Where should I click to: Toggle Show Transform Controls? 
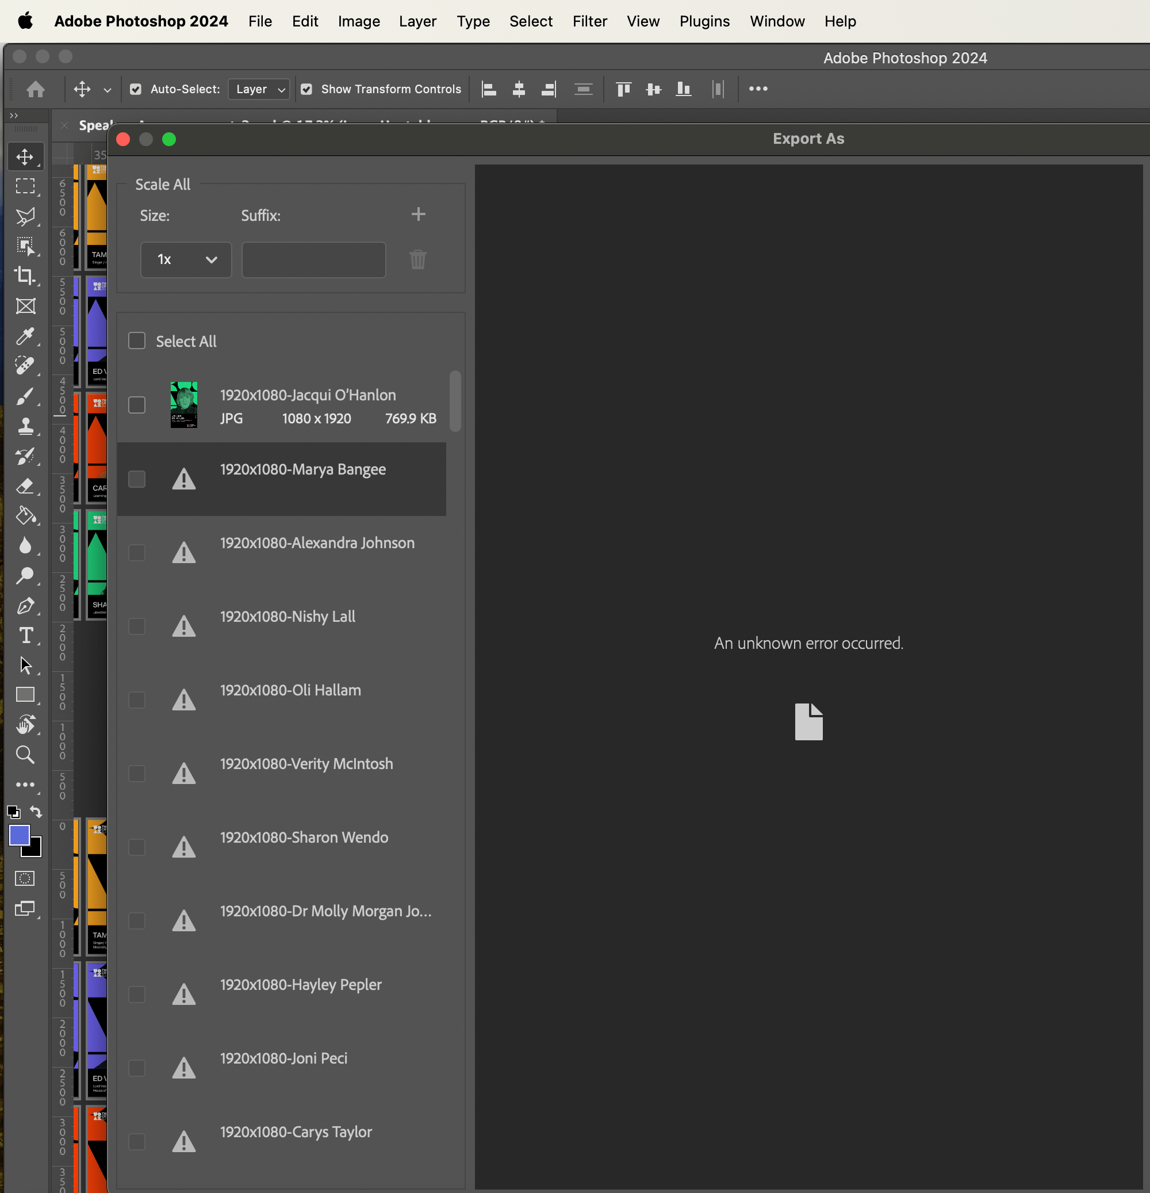pyautogui.click(x=307, y=89)
